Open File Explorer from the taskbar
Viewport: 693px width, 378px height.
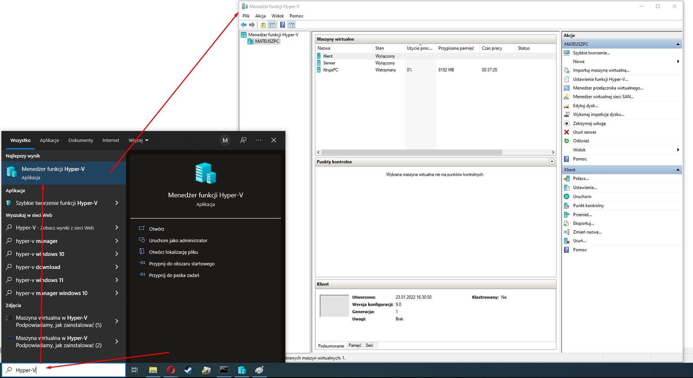[x=153, y=370]
